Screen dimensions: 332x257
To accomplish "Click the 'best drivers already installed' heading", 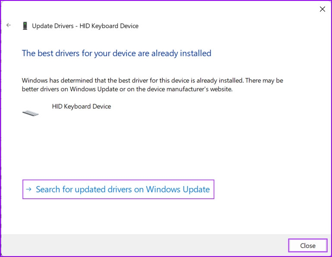I will point(117,54).
